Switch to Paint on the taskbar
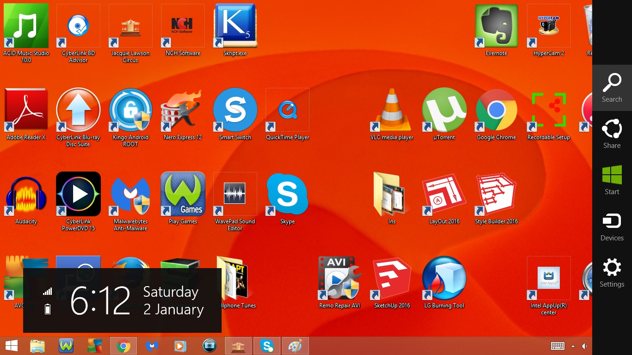This screenshot has height=355, width=632. coord(295,346)
